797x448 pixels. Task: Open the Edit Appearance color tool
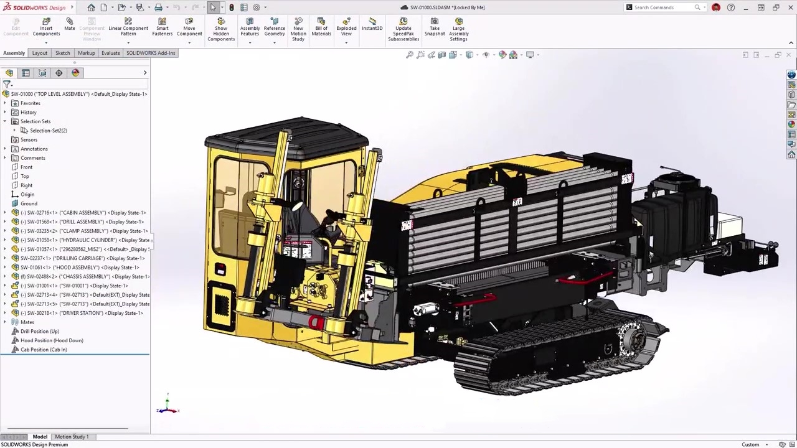pyautogui.click(x=502, y=55)
